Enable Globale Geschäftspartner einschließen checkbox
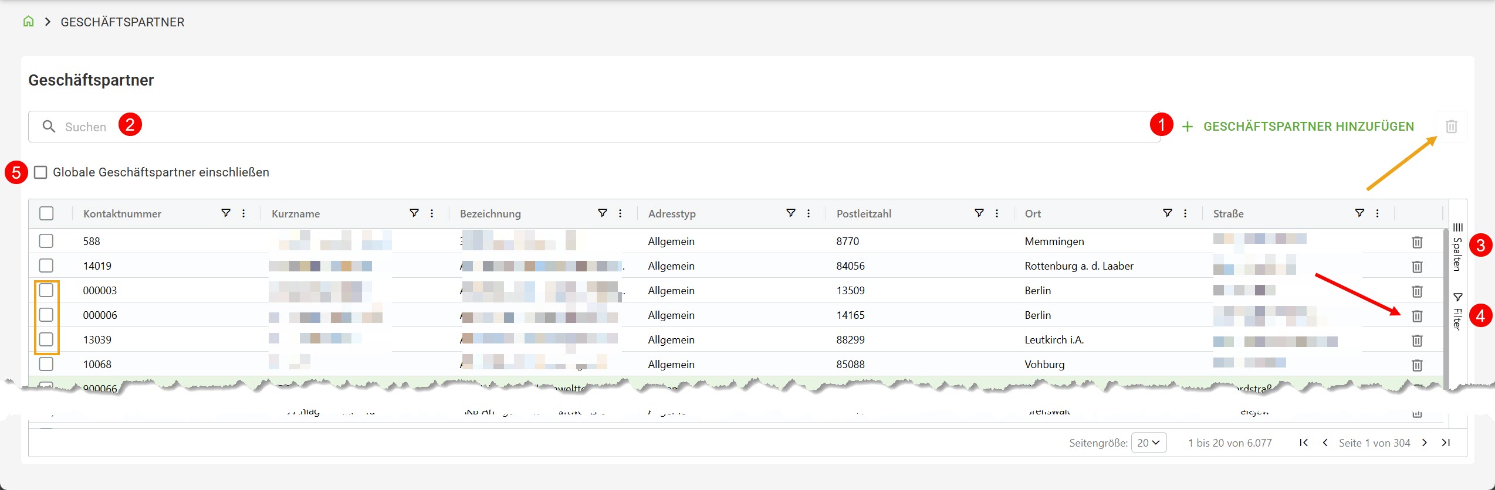Viewport: 1495px width, 490px height. (40, 172)
